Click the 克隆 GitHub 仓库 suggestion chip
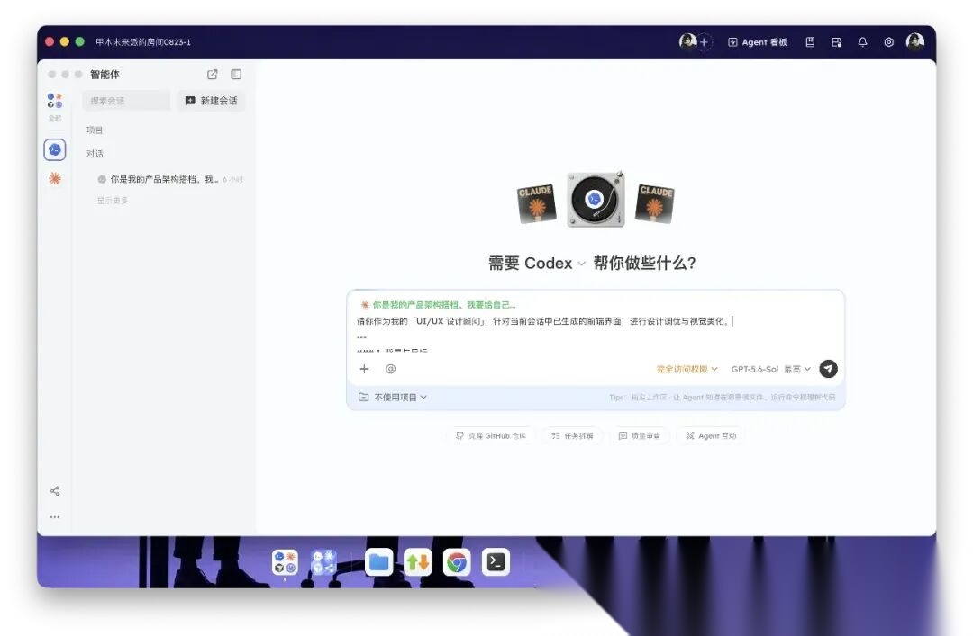This screenshot has height=636, width=973. (x=491, y=435)
